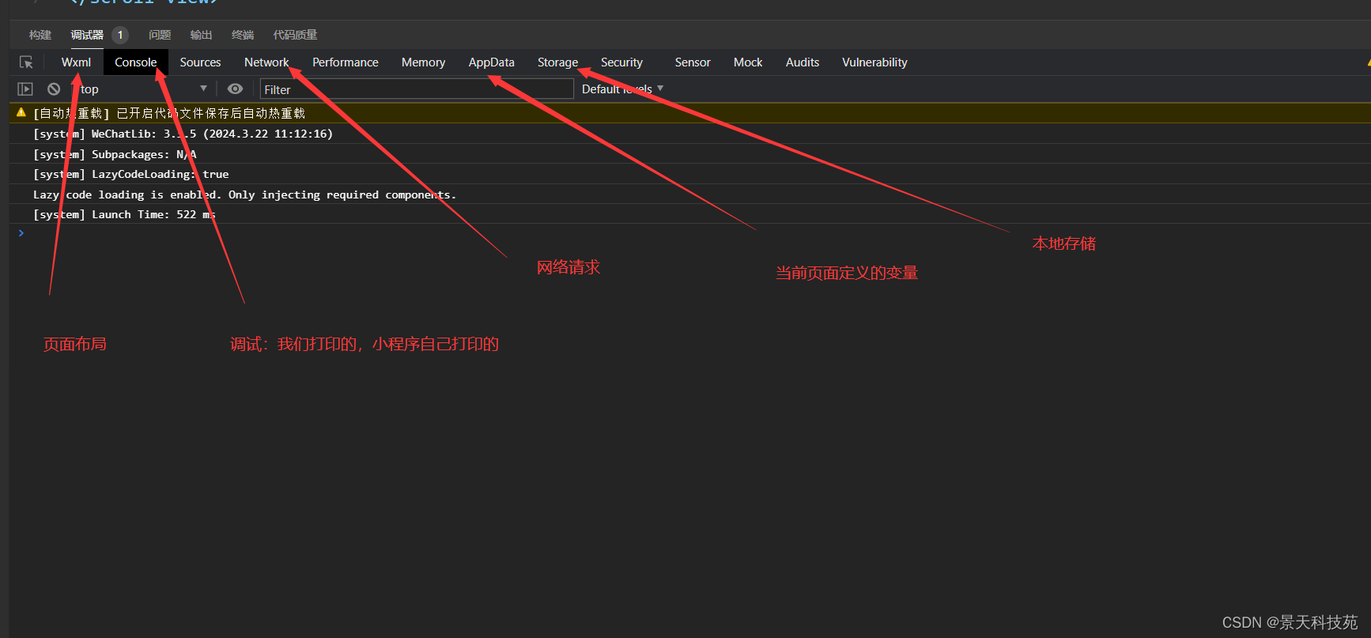Click the console input prompt chevron

pyautogui.click(x=21, y=233)
